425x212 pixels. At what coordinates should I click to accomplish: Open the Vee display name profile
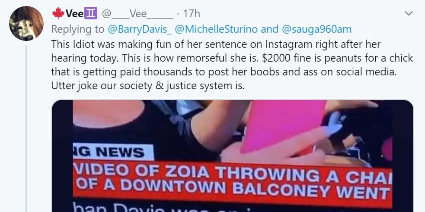click(x=74, y=13)
